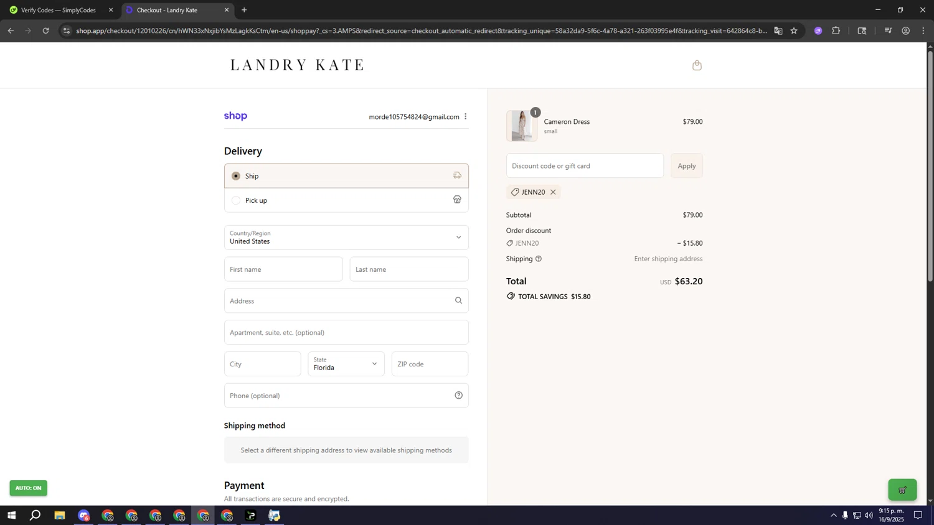The width and height of the screenshot is (934, 525).
Task: Click the taskbar clock showing 9:15 p.m.
Action: (891, 515)
